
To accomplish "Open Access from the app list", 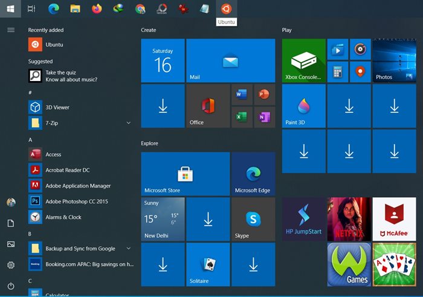I will pos(81,154).
